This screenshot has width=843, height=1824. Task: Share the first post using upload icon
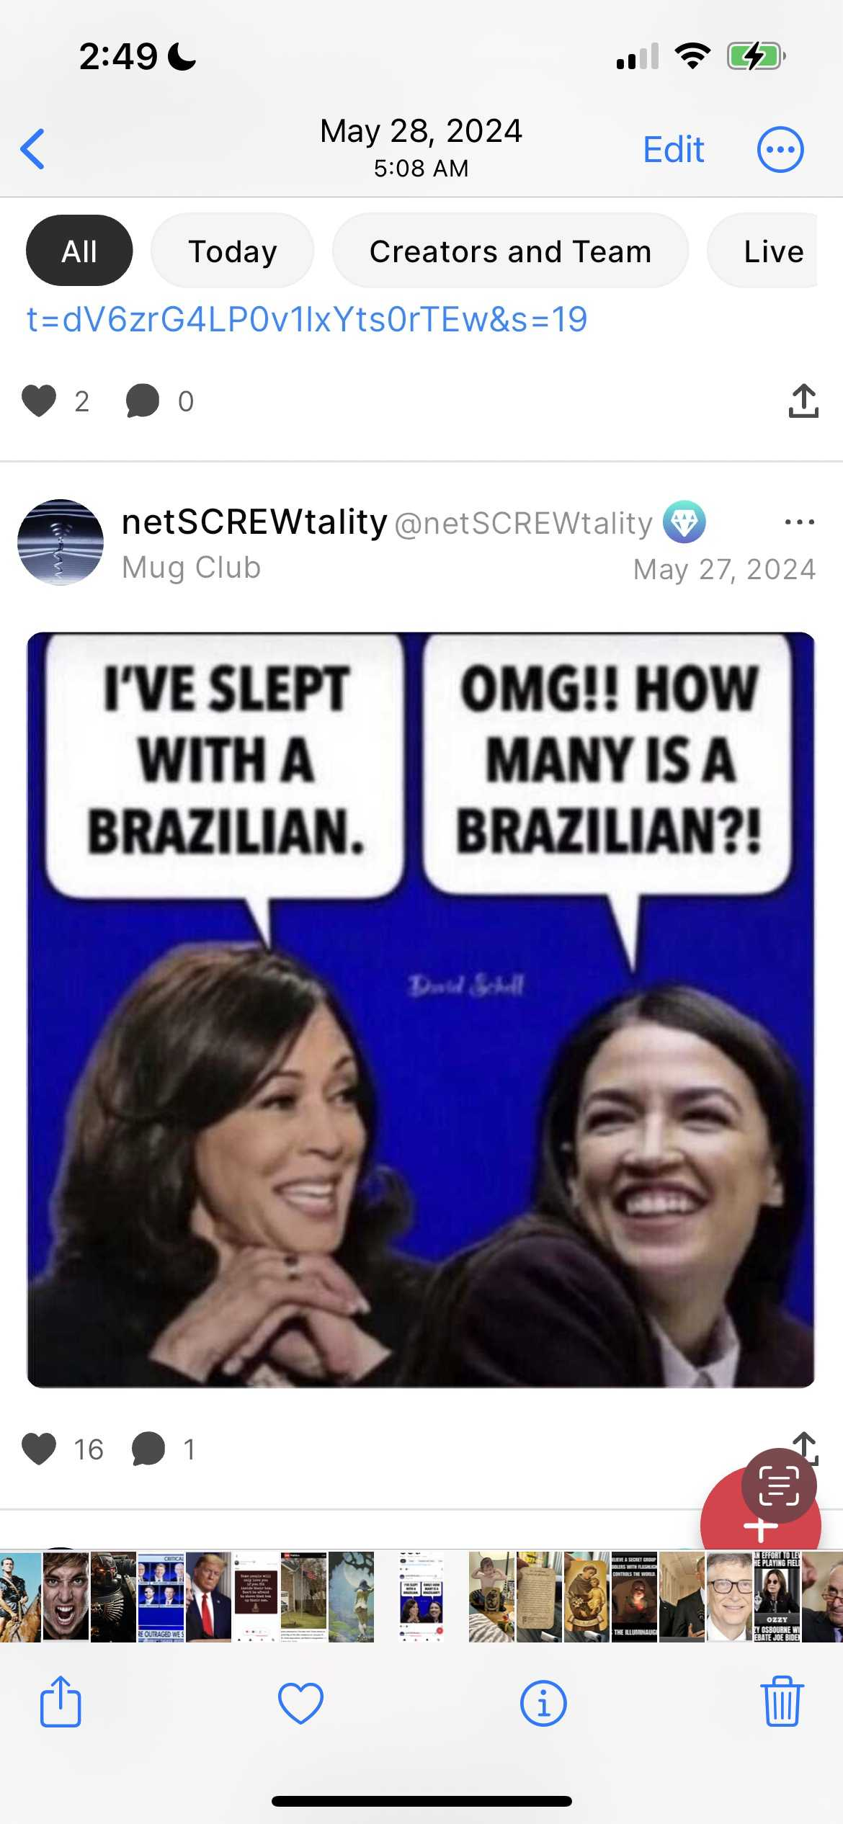click(x=803, y=401)
